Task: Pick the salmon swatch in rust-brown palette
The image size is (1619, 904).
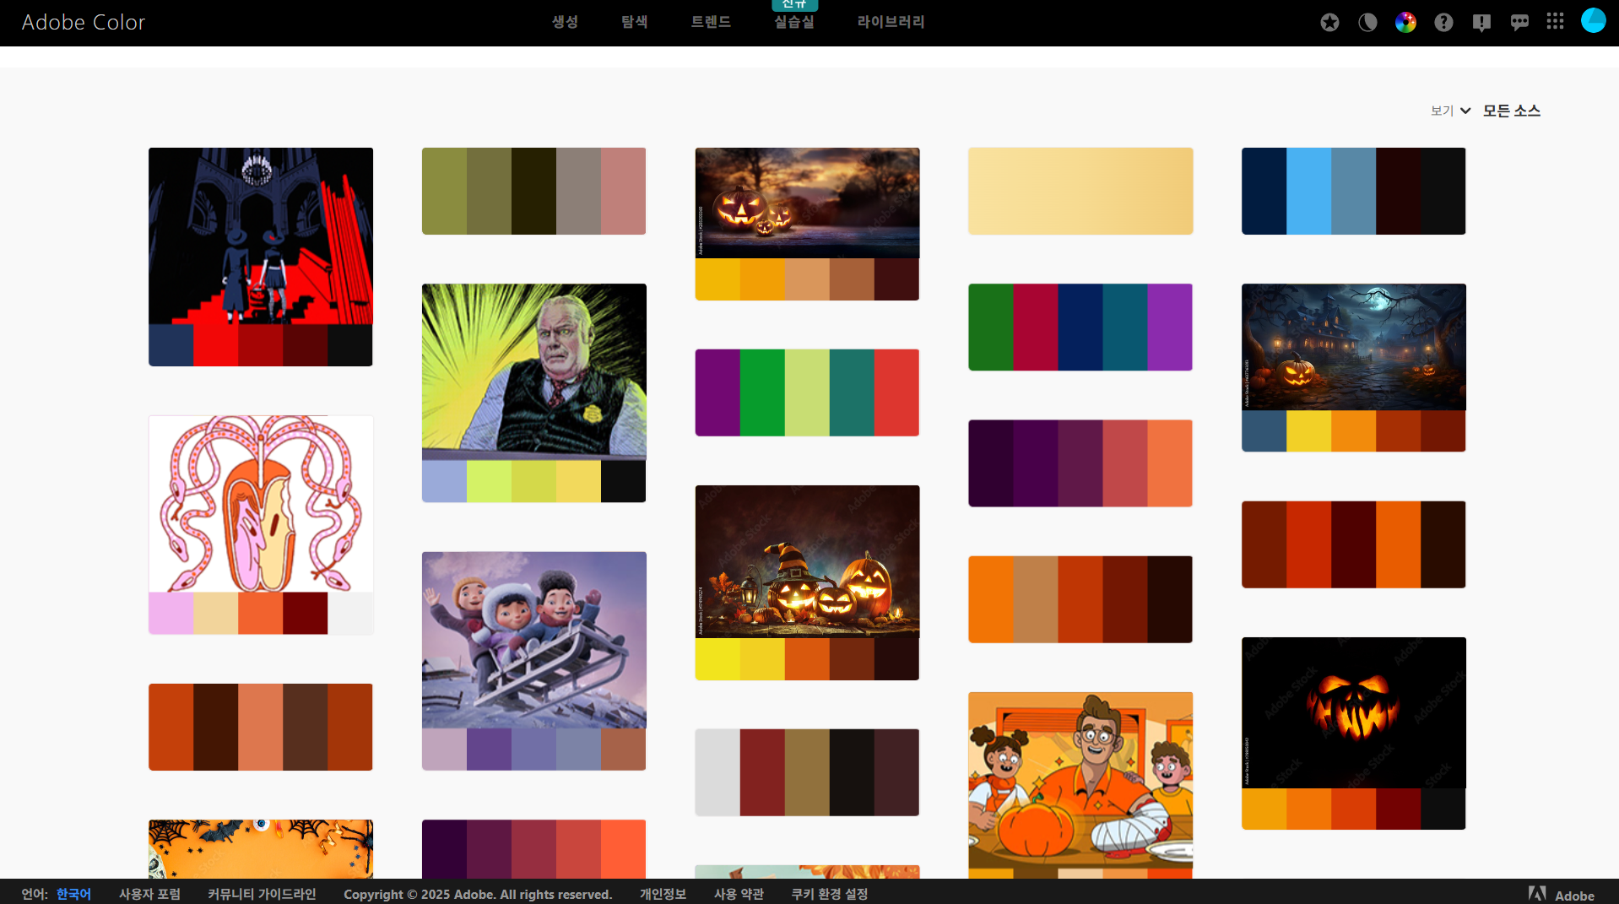Action: pos(261,727)
